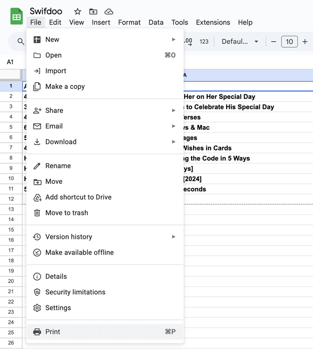
Task: Open the Extensions menu
Action: point(213,22)
